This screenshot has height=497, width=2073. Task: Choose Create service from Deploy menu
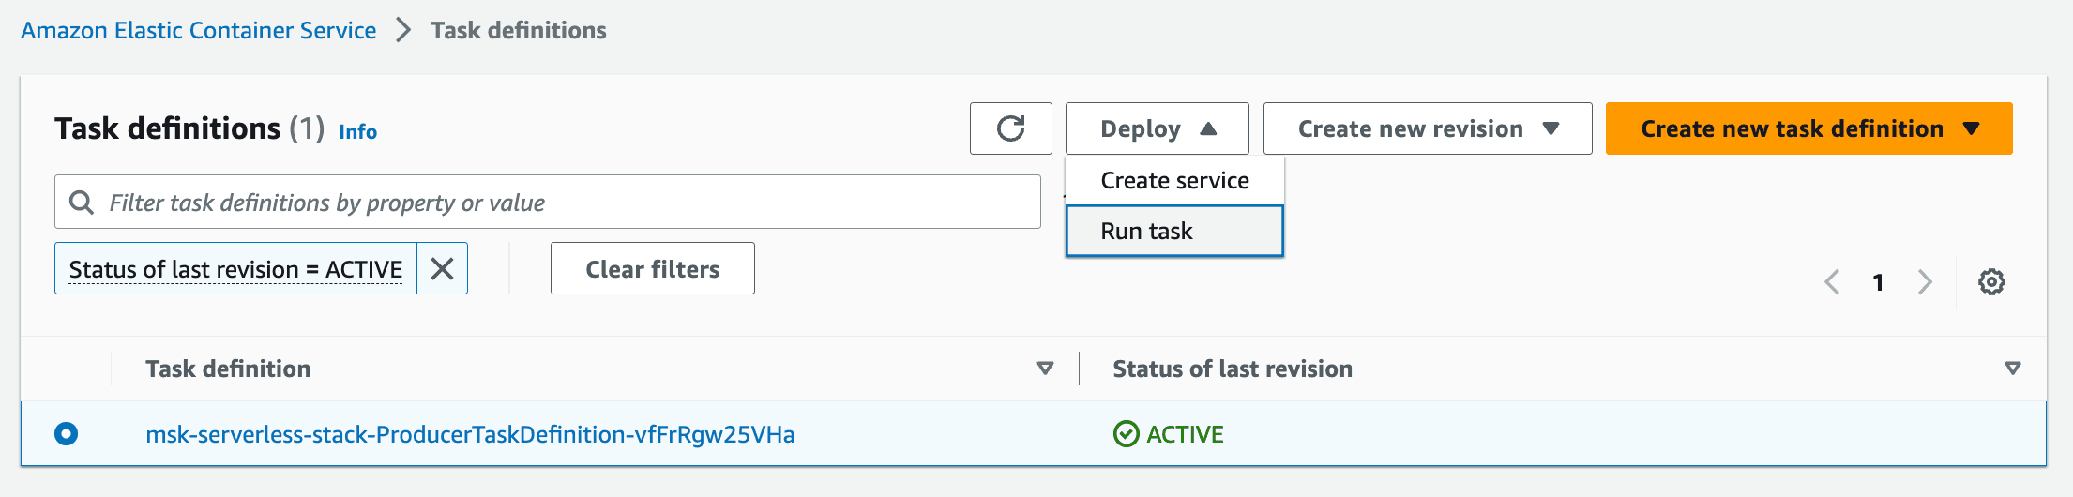1174,180
